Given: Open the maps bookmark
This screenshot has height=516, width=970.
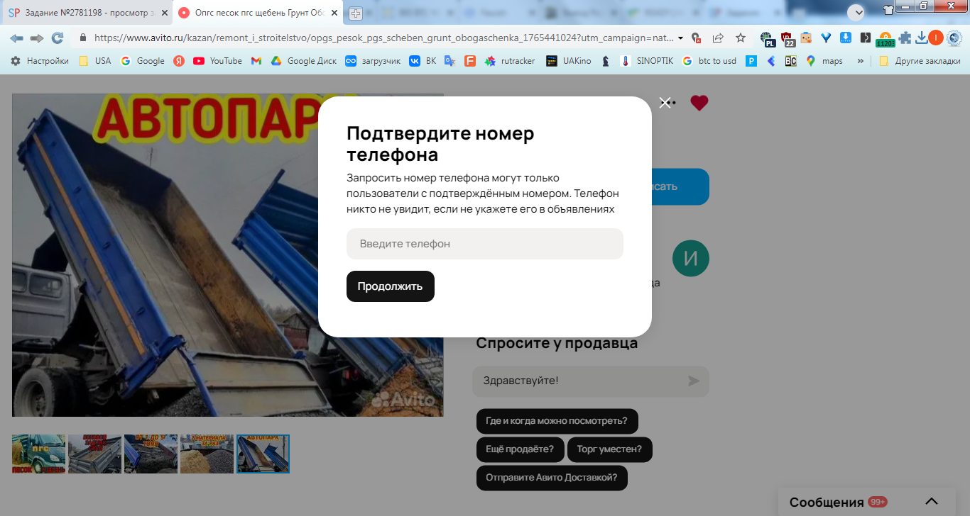Looking at the screenshot, I should 824,61.
